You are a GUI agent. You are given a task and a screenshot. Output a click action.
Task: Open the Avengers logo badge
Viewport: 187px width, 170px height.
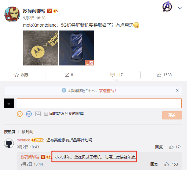(167, 6)
